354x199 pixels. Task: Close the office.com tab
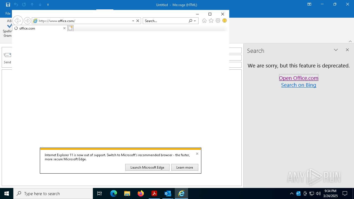(64, 28)
